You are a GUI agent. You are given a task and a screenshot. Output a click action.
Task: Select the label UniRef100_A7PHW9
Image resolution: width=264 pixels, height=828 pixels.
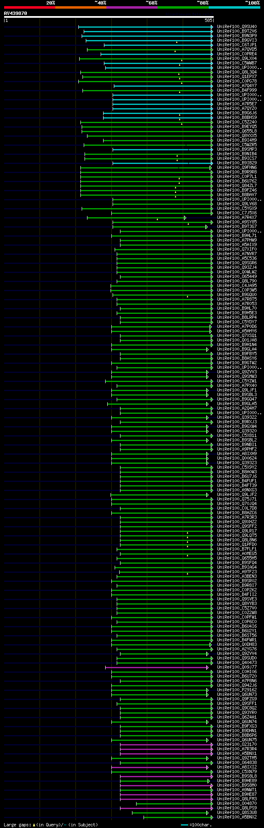point(237,240)
